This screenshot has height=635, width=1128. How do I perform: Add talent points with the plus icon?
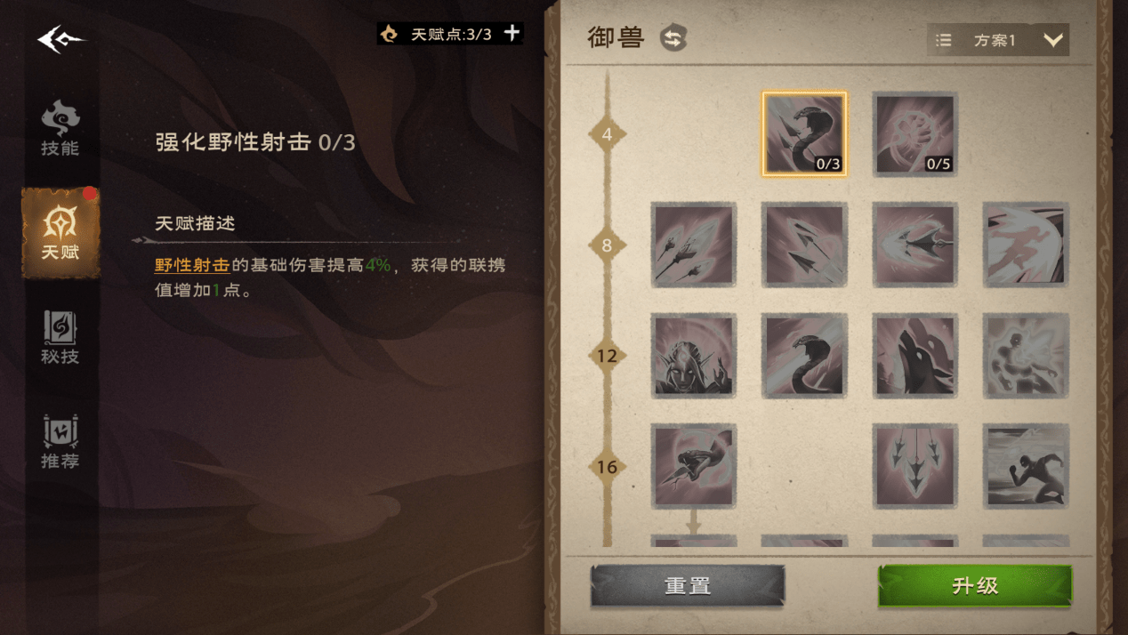512,33
